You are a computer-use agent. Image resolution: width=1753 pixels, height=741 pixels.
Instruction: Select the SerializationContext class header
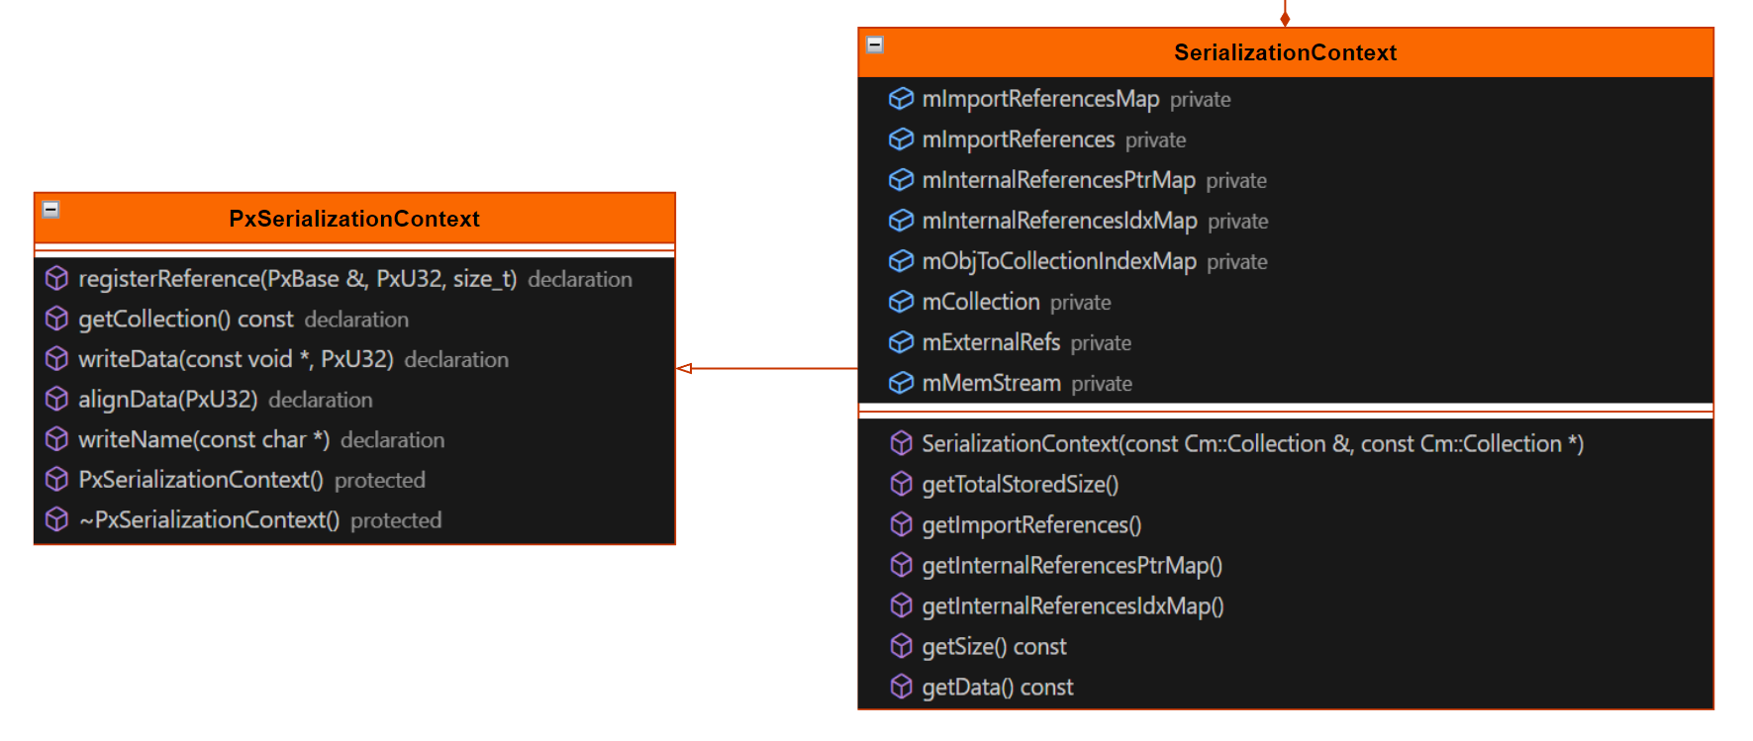tap(1284, 52)
